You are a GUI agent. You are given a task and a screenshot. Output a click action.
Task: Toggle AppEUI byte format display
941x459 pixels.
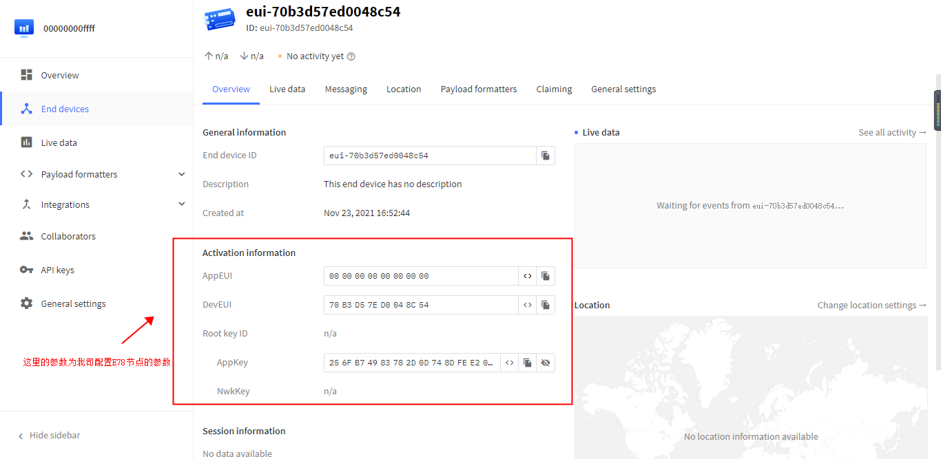coord(527,276)
